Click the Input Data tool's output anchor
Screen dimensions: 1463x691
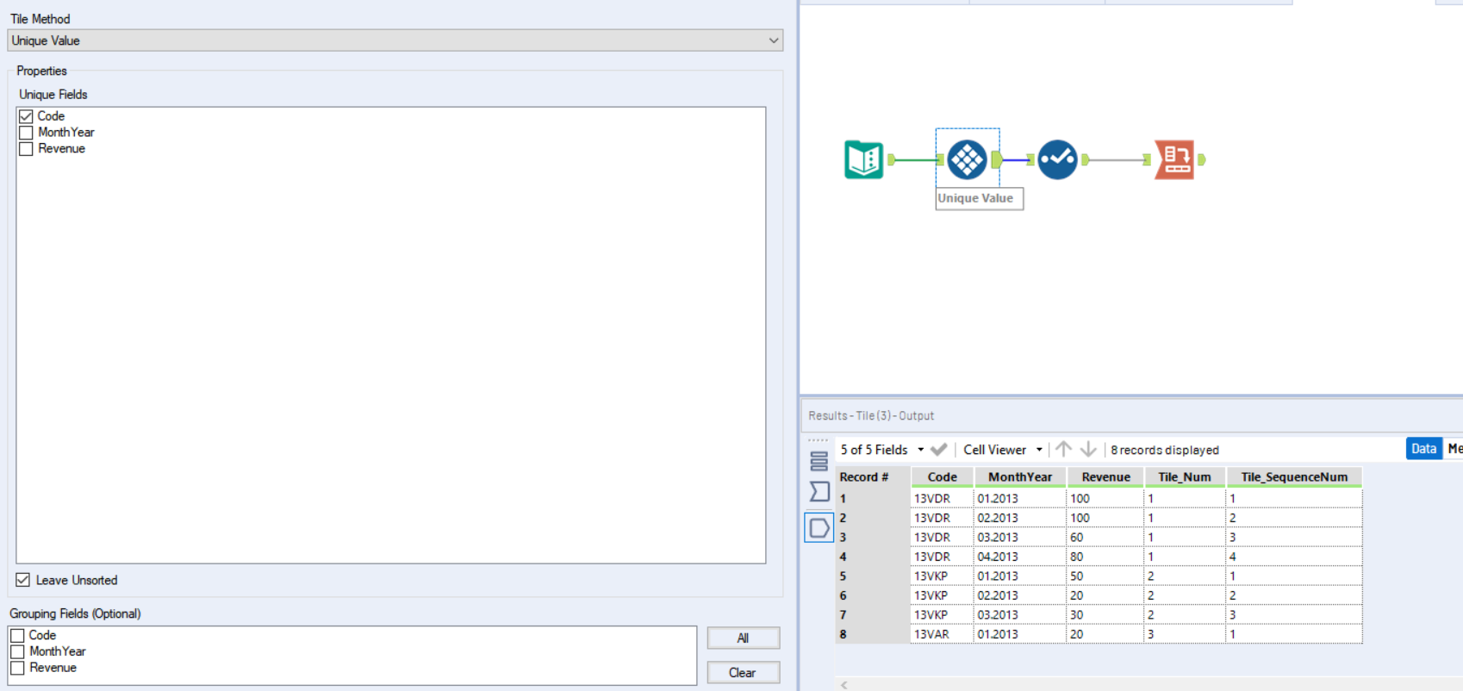(x=892, y=159)
